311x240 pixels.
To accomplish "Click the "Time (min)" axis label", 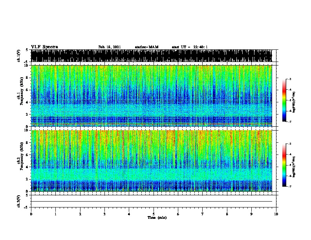I will click(x=157, y=218).
